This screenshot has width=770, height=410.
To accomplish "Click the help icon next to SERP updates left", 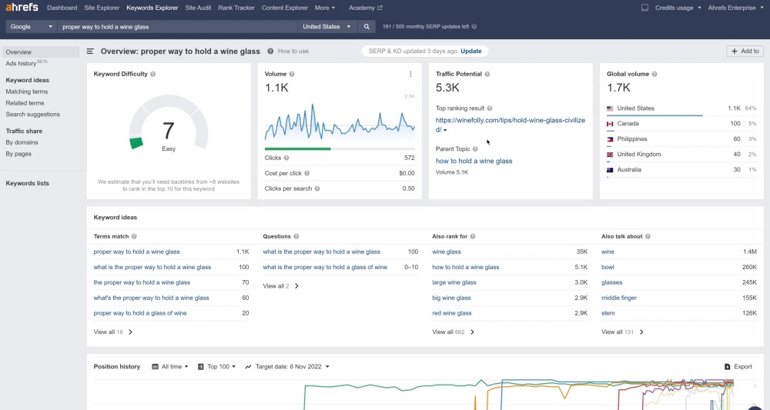I will point(474,26).
